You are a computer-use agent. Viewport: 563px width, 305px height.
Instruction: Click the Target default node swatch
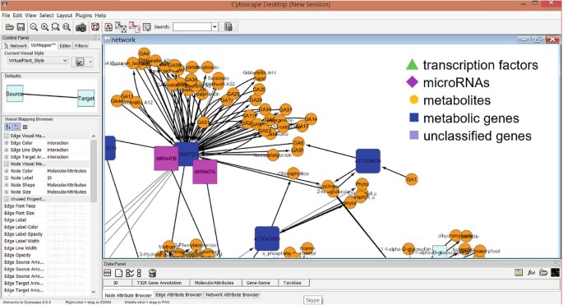point(86,99)
